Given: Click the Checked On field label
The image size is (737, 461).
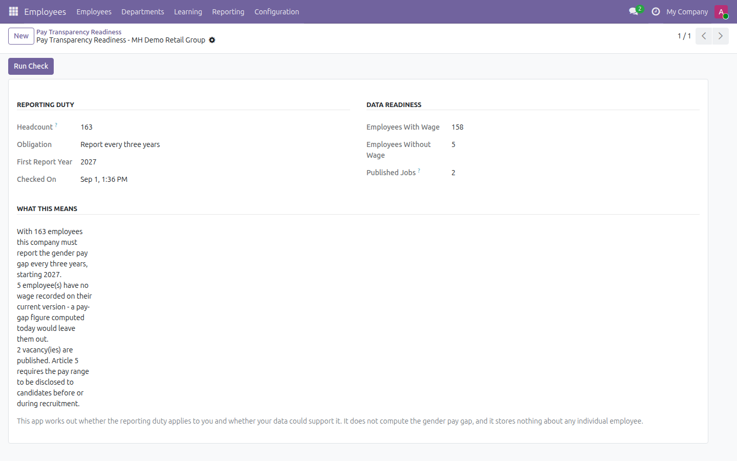Looking at the screenshot, I should pos(36,179).
